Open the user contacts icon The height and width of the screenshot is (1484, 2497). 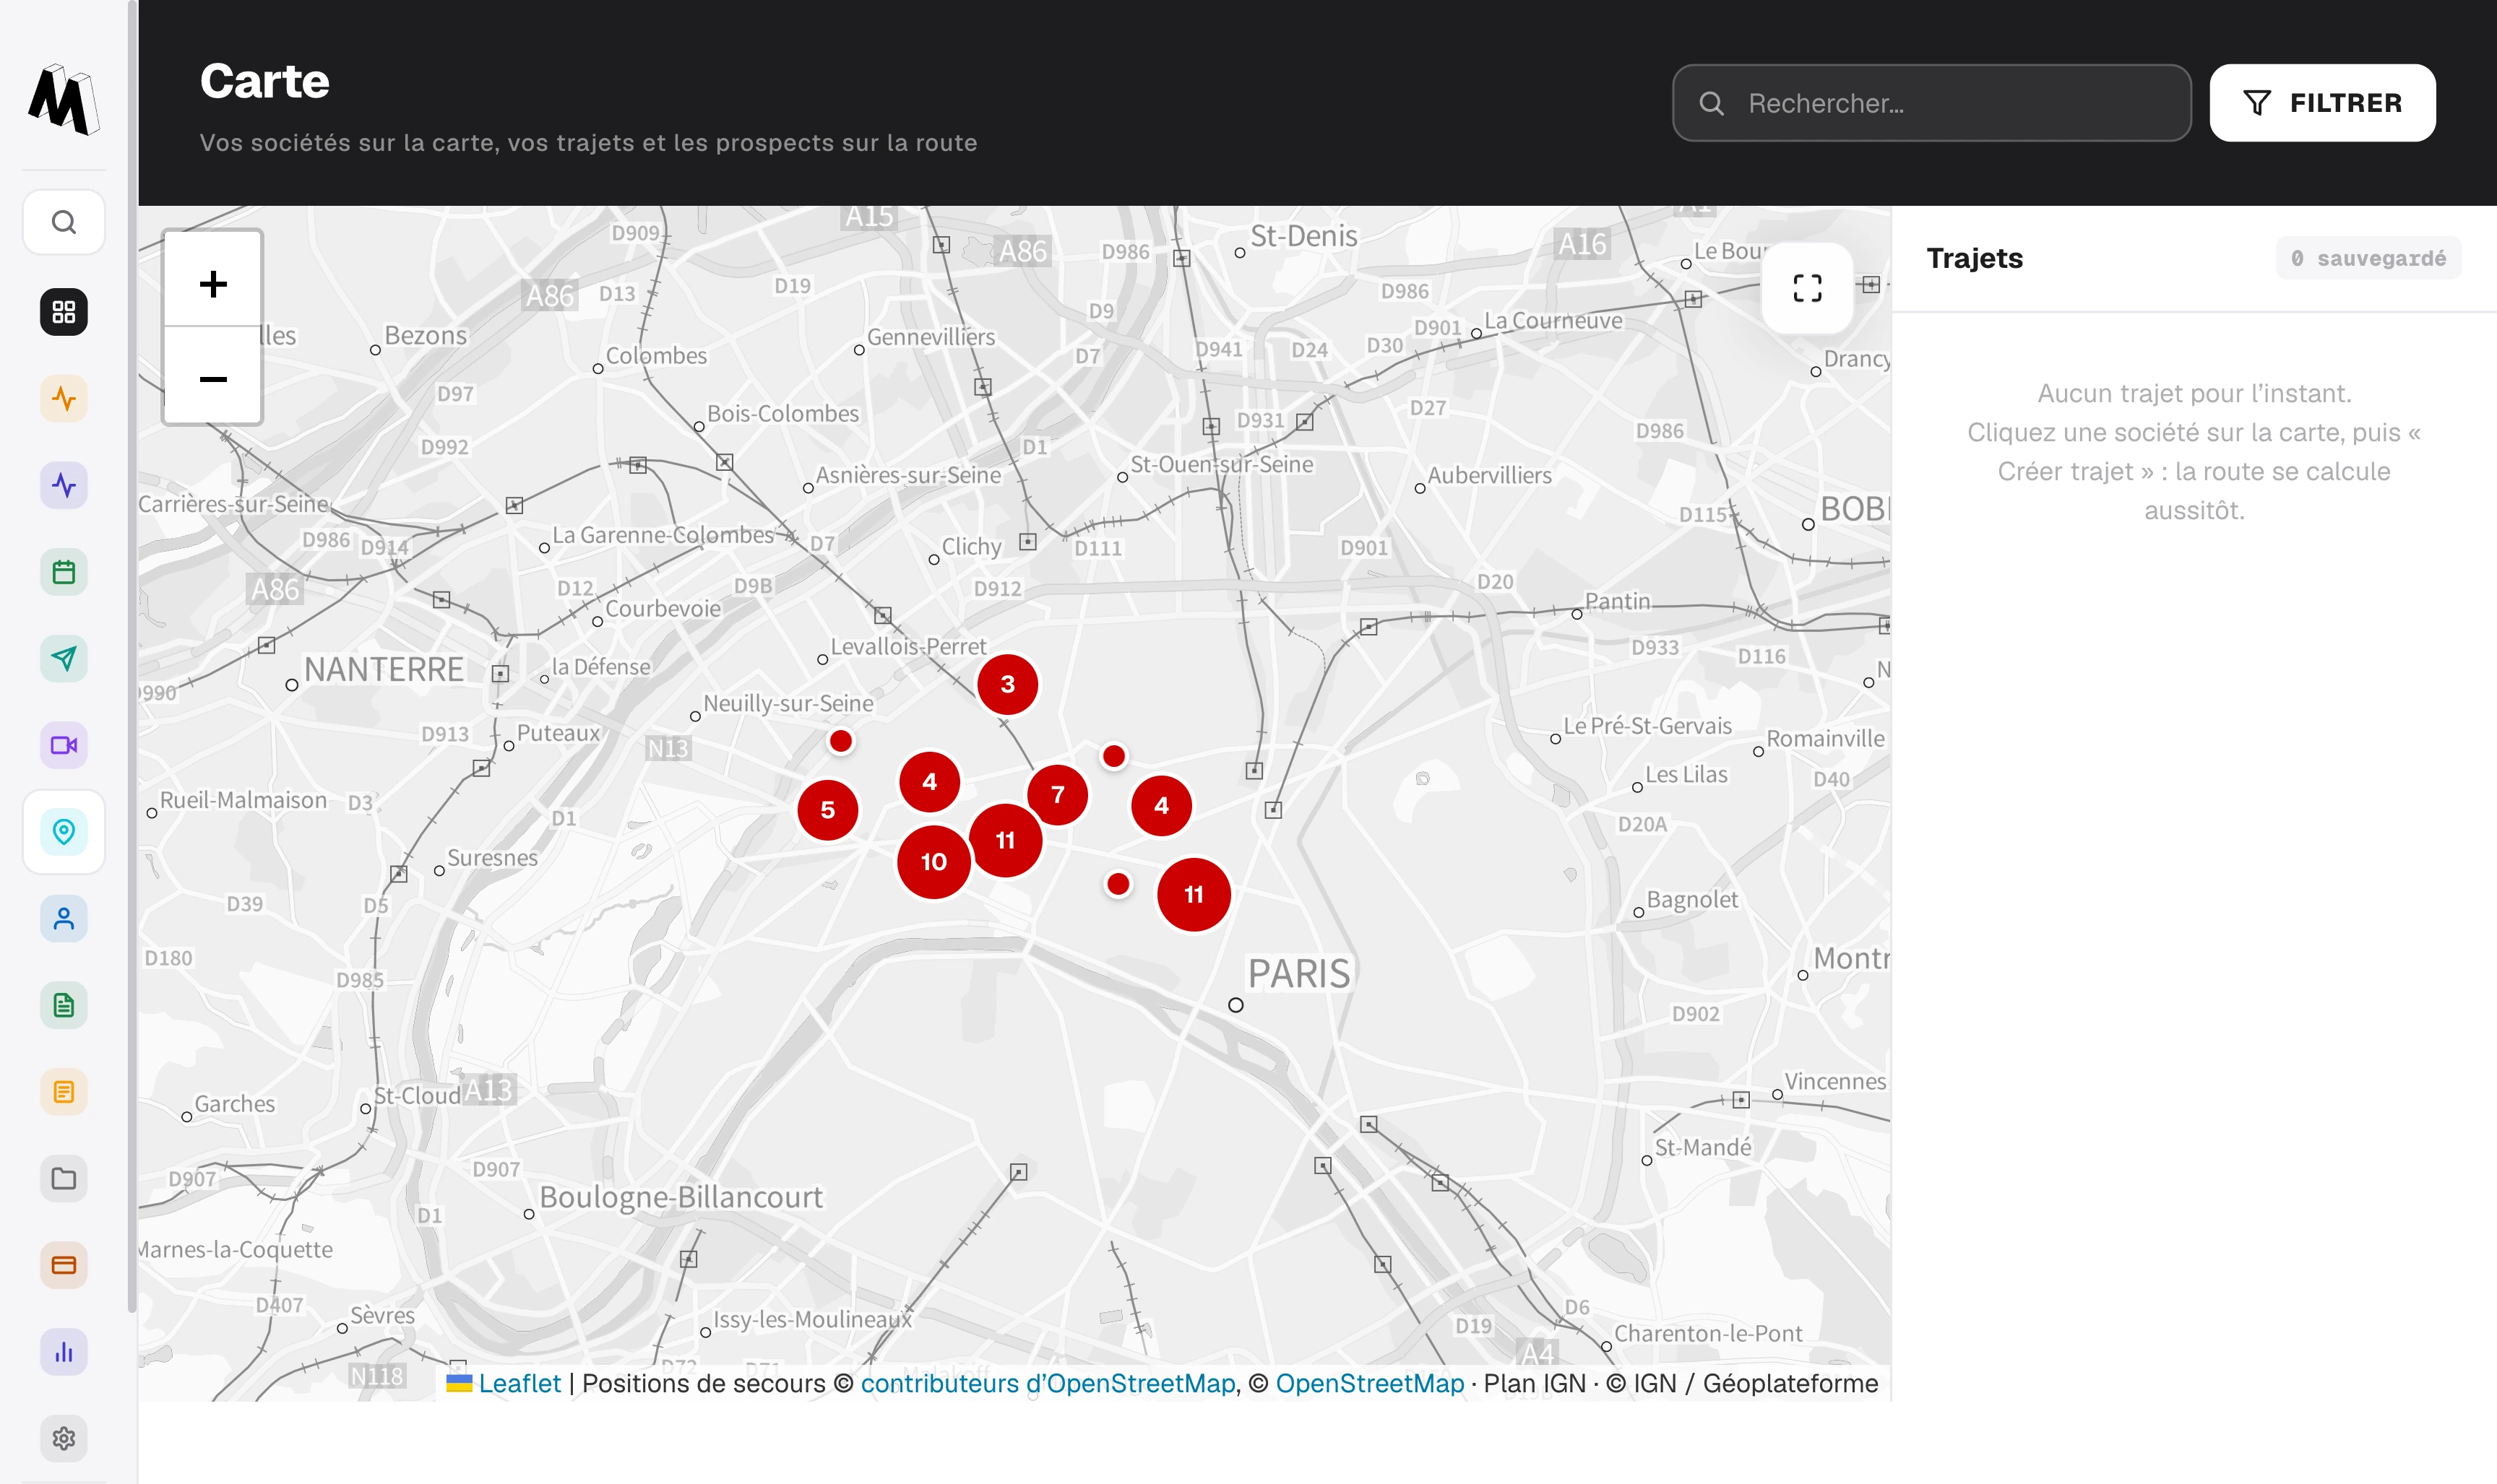click(x=64, y=919)
